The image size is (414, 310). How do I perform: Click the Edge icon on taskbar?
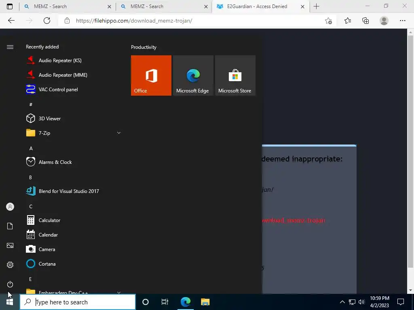click(x=186, y=302)
